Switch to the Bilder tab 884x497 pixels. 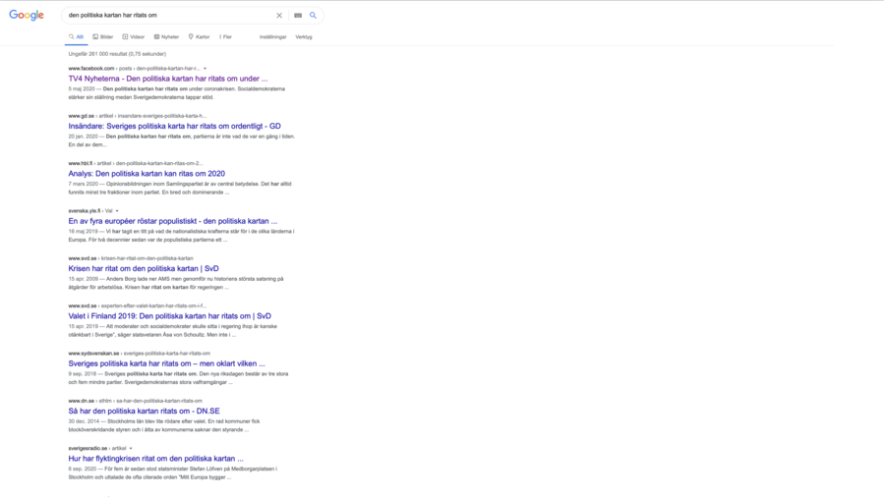(103, 36)
